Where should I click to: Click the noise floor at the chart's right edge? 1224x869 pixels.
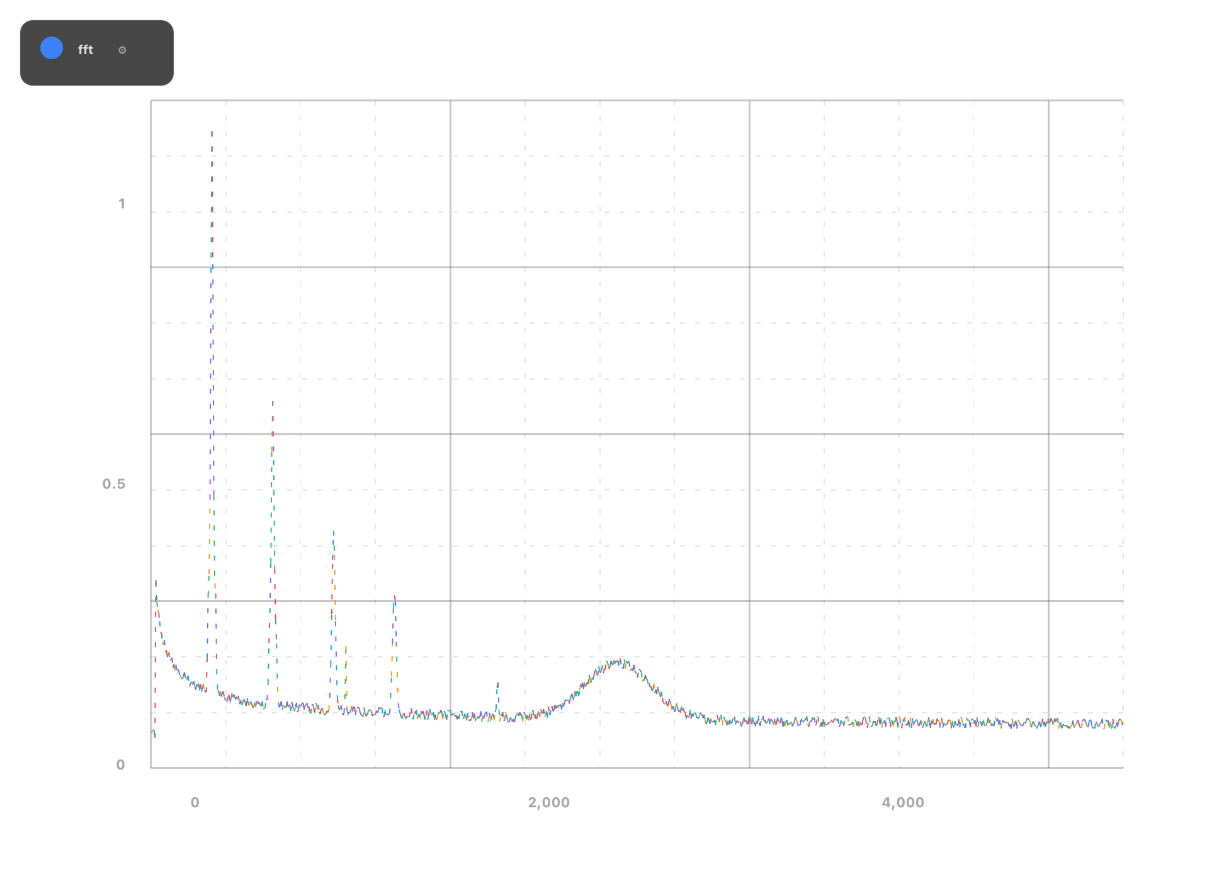(x=1119, y=724)
